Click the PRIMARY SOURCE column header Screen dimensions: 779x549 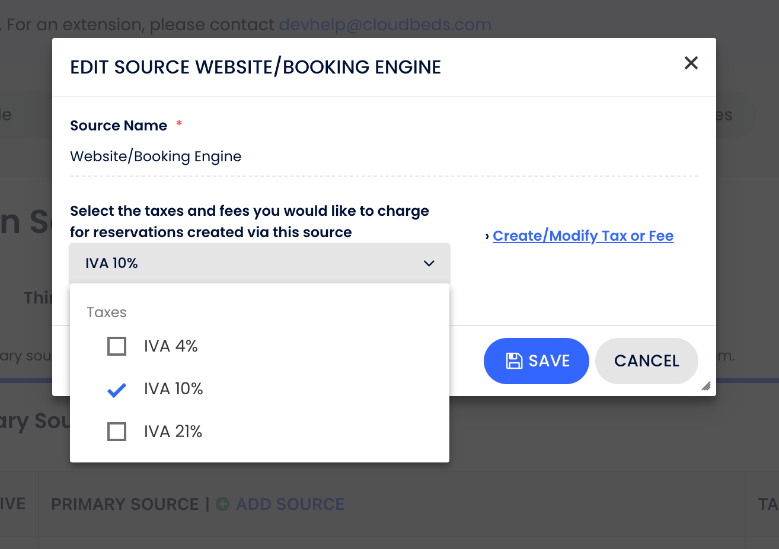click(x=125, y=504)
